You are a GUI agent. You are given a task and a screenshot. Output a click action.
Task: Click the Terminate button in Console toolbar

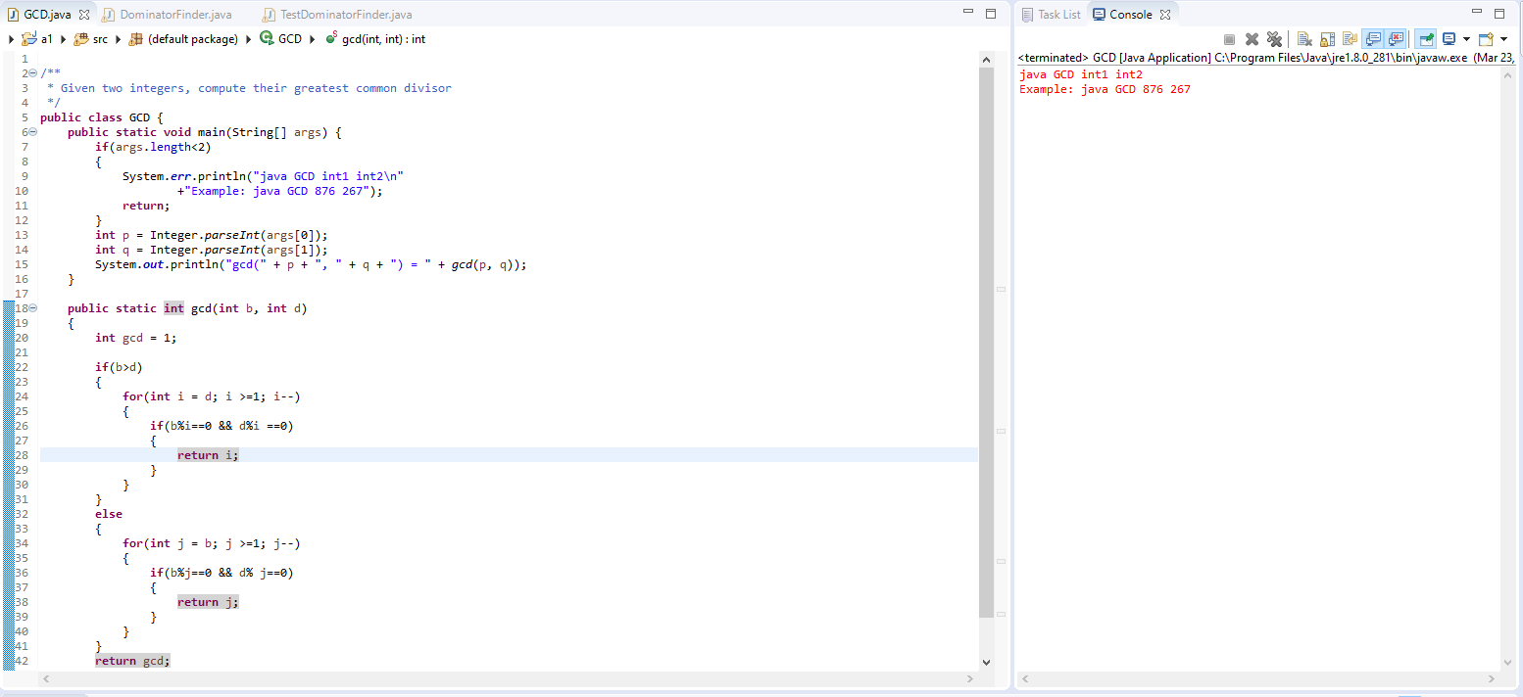tap(1229, 39)
